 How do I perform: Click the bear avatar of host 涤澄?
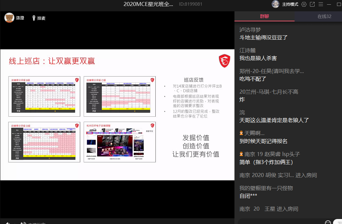coord(9,18)
